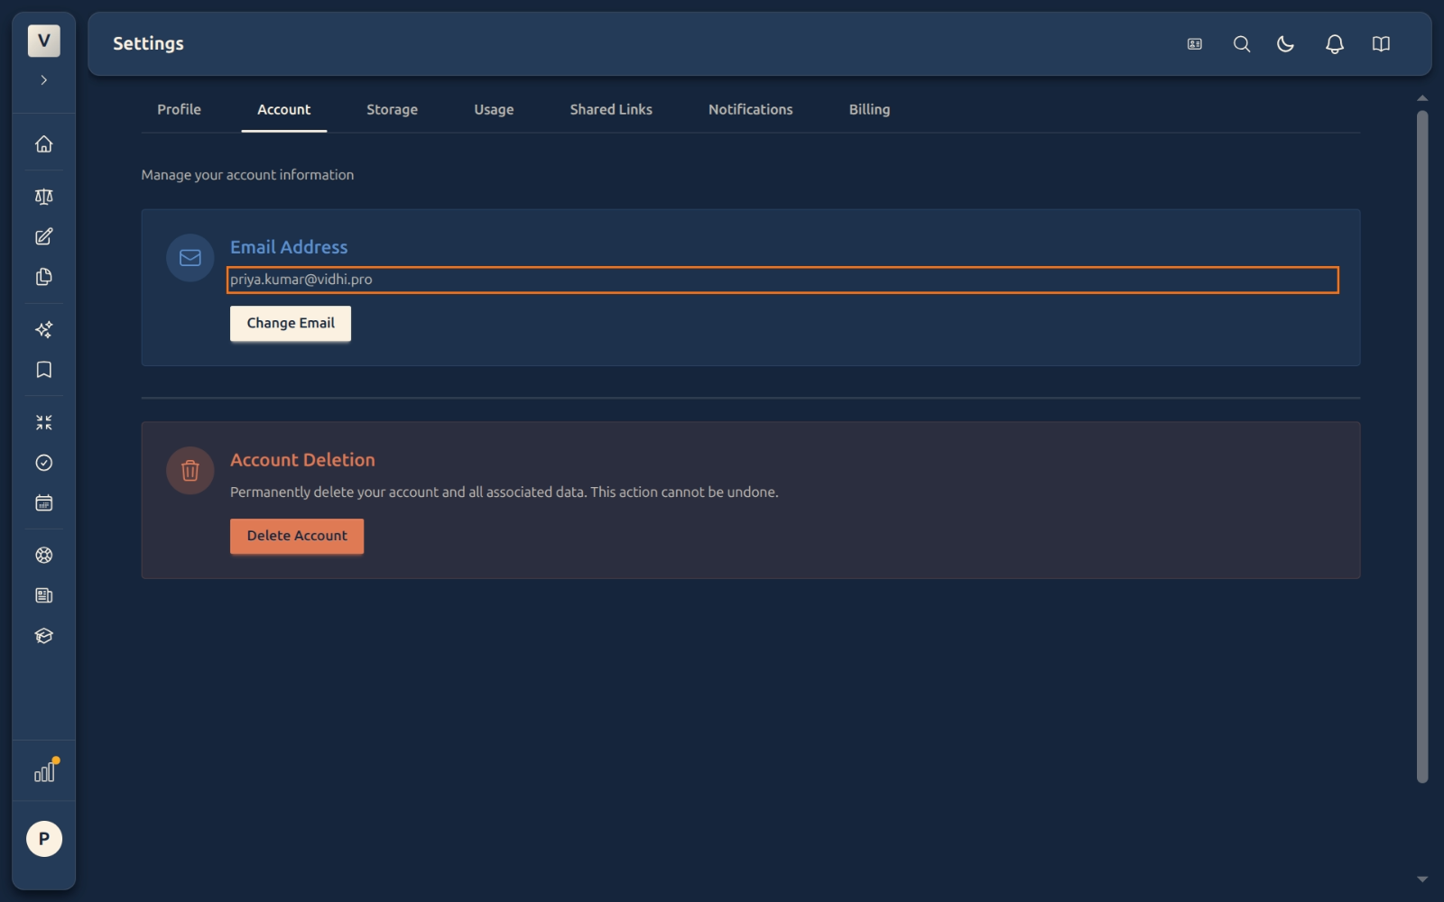The height and width of the screenshot is (902, 1444).
Task: Click the keyboard shortcuts icon in the header
Action: pyautogui.click(x=1195, y=43)
